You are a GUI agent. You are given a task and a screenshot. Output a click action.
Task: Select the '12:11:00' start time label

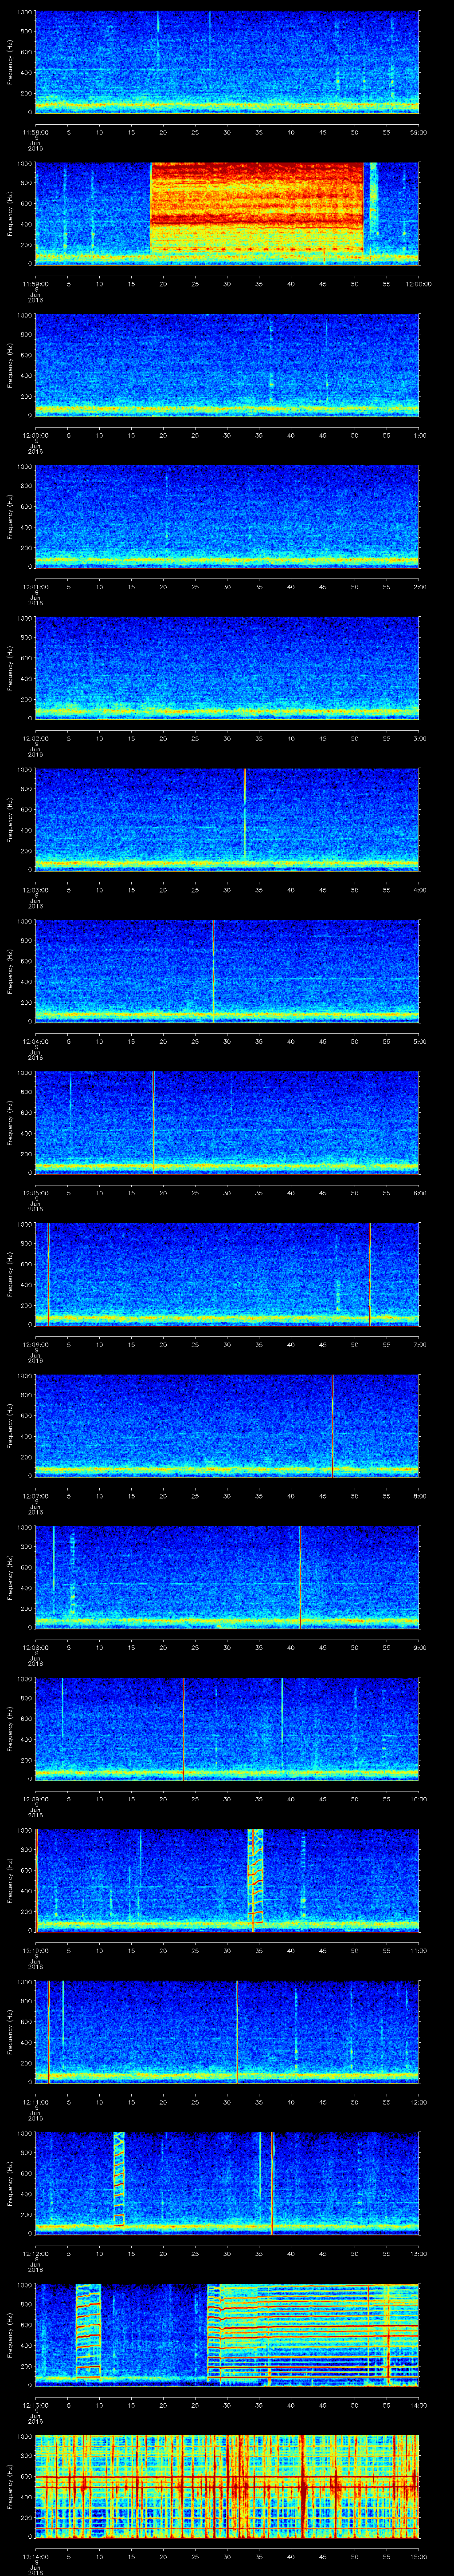click(x=35, y=2102)
